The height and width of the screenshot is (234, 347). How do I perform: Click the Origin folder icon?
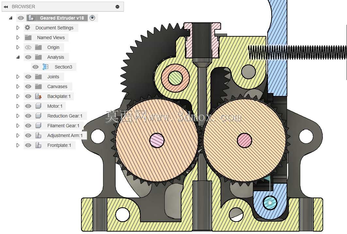pyautogui.click(x=38, y=47)
